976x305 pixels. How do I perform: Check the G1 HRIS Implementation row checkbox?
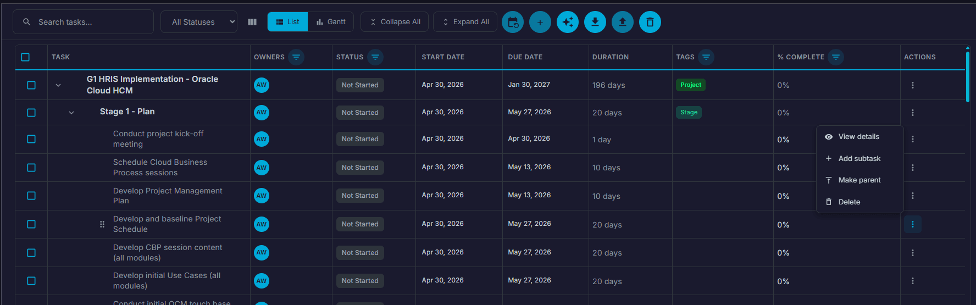(x=31, y=85)
